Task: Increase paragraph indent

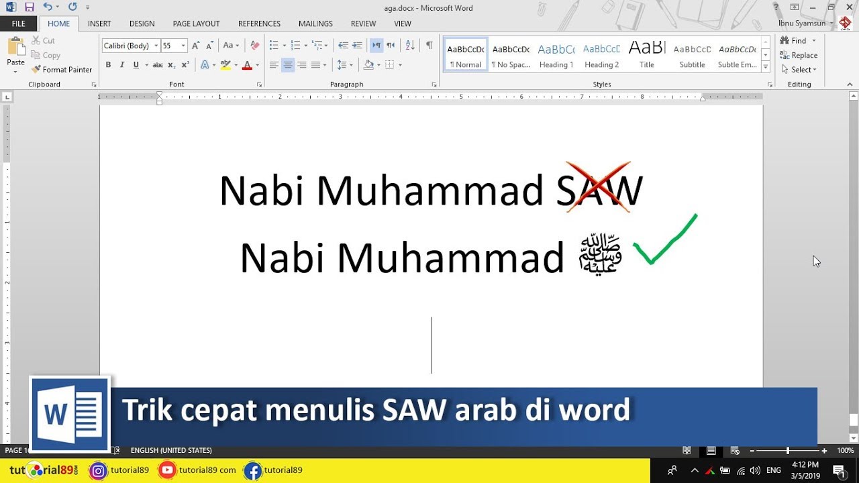Action: click(x=357, y=46)
